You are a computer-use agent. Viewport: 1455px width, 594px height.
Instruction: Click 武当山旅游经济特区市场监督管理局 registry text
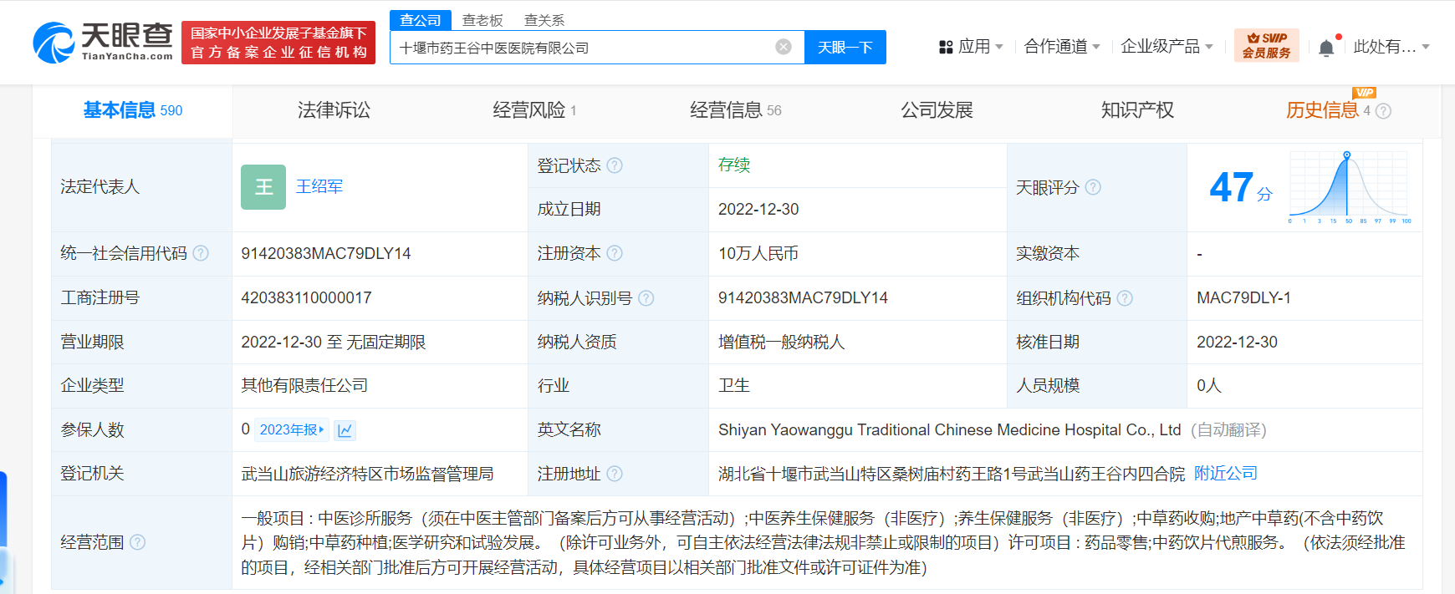click(x=367, y=474)
